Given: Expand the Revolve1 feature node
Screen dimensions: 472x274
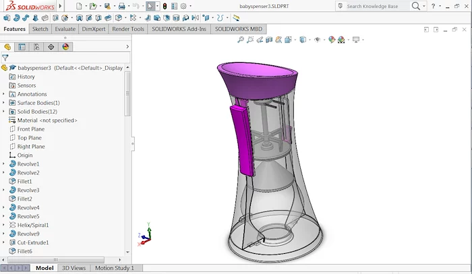Looking at the screenshot, I should tap(3, 164).
